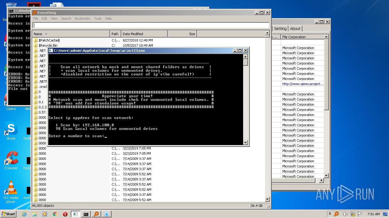Switch to the cmd taskbar button
This screenshot has height=218, width=389.
[86, 214]
